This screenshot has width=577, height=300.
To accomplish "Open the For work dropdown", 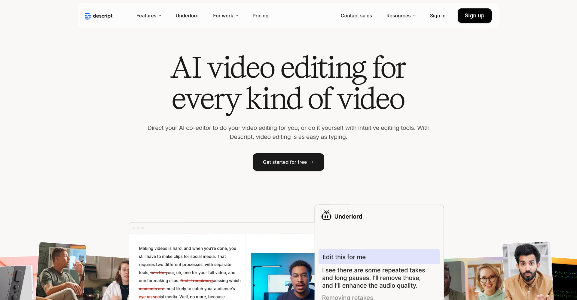I will (x=225, y=16).
